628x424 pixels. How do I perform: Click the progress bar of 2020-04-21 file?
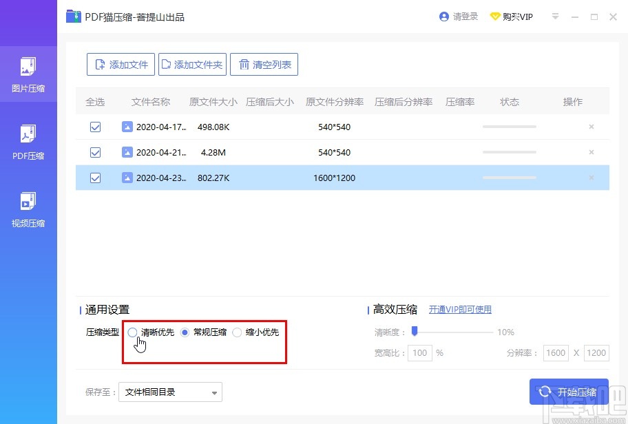(510, 152)
